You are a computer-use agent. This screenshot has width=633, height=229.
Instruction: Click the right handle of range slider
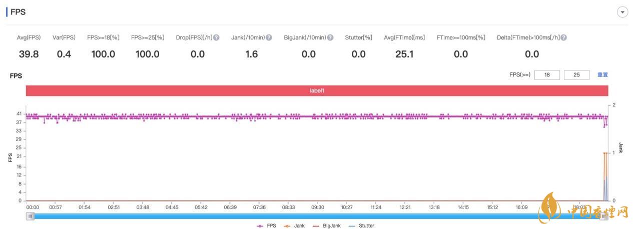(604, 216)
